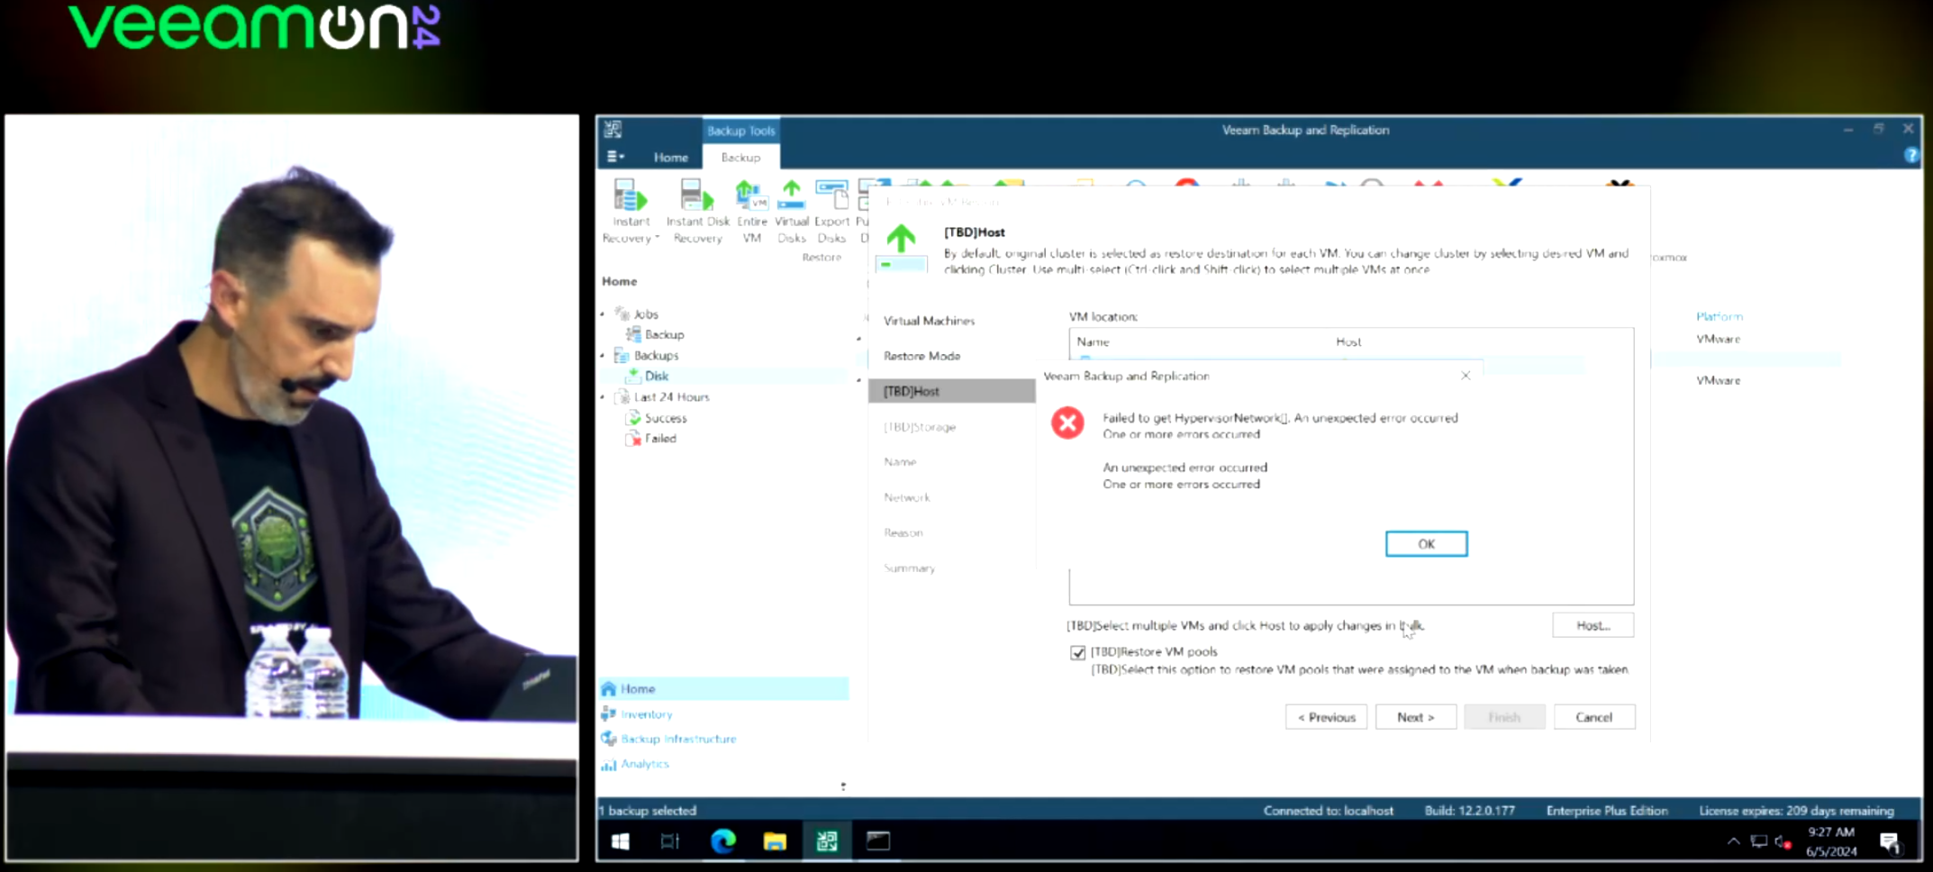Open the Analytics navigation pane

[645, 764]
